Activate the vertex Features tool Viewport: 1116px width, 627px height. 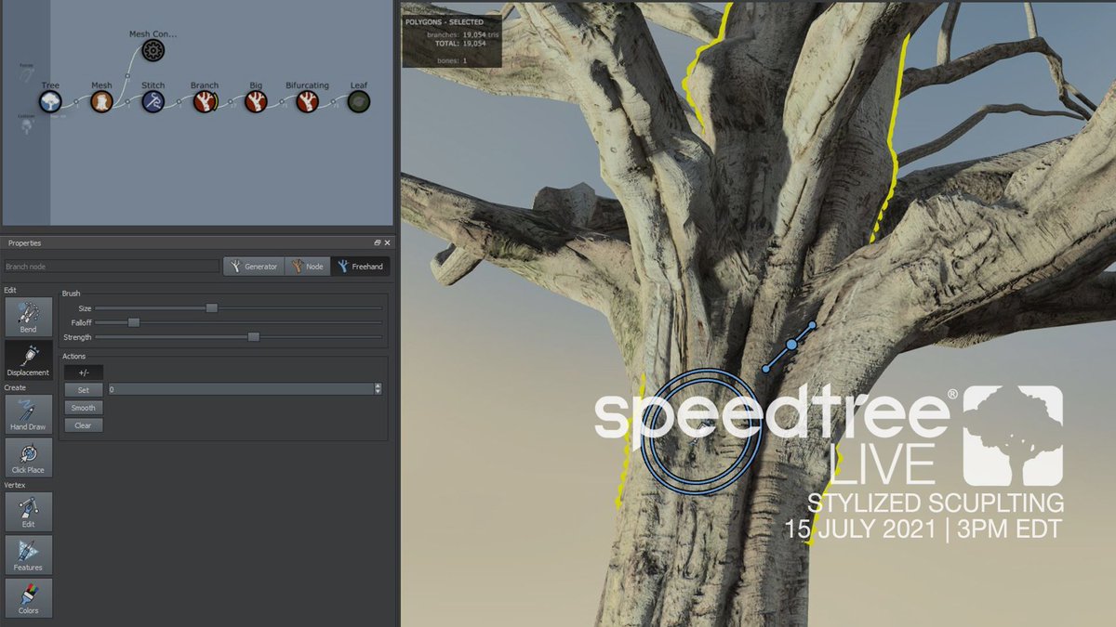coord(28,555)
